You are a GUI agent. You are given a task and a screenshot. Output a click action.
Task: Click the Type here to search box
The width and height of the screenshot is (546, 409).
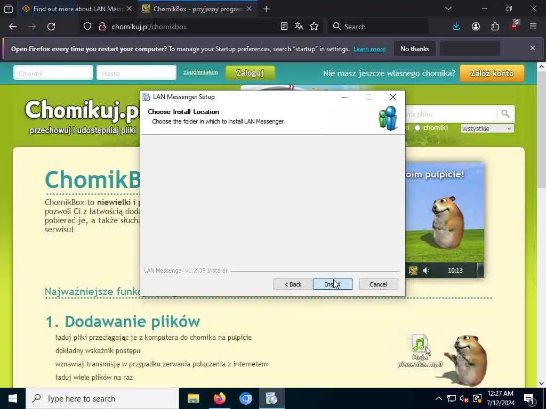pos(102,398)
